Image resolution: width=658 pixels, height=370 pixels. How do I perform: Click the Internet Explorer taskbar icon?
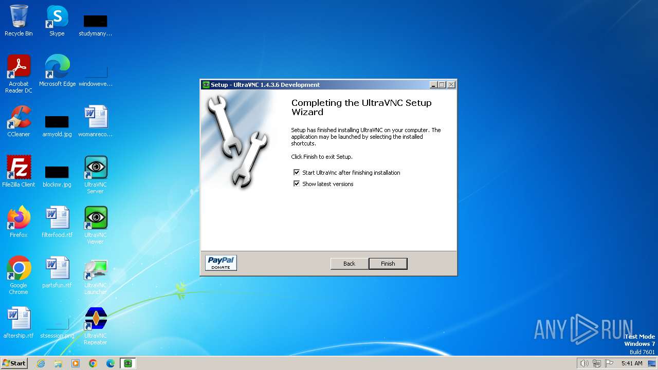[41, 363]
